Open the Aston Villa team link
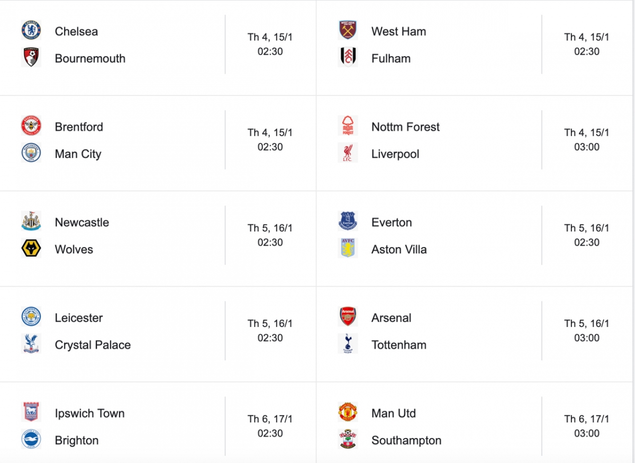Screen dimensions: 635x463 [399, 250]
